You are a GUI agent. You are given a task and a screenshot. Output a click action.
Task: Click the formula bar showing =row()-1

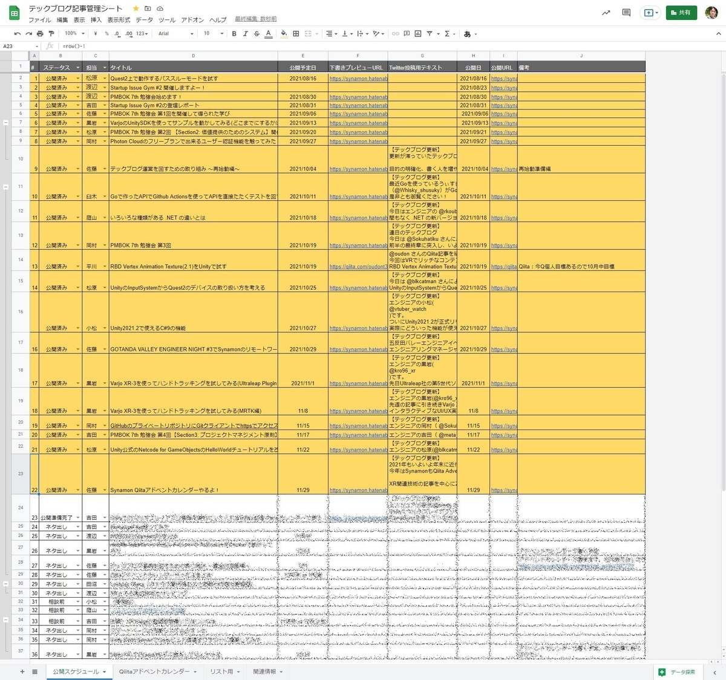tap(387, 46)
